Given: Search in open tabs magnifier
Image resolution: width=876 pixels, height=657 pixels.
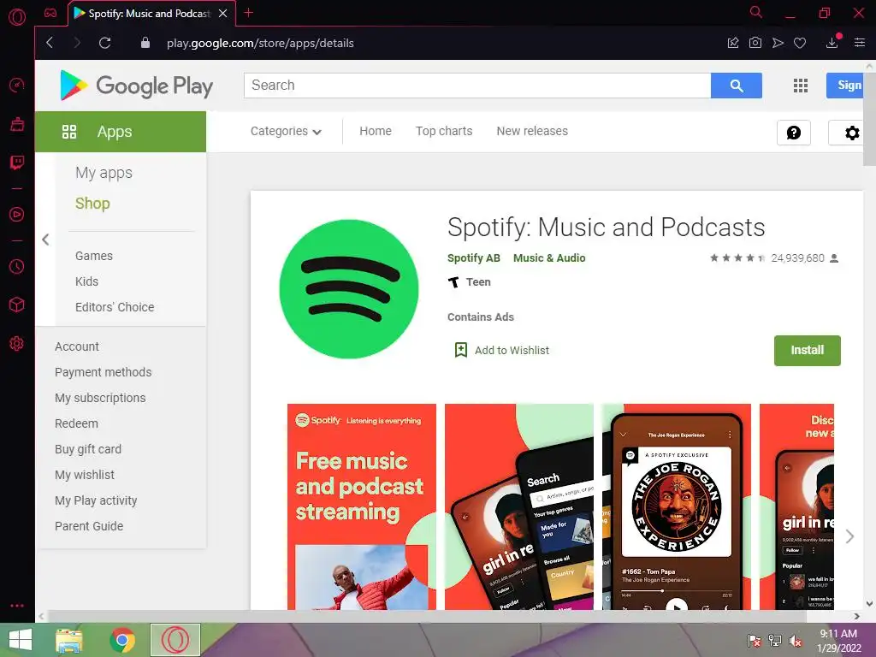Looking at the screenshot, I should click(x=756, y=12).
